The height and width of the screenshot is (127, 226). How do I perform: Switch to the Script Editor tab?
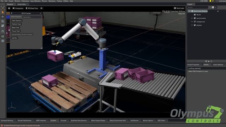coord(22,4)
